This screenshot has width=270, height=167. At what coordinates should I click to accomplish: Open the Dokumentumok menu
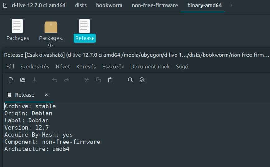[150, 67]
